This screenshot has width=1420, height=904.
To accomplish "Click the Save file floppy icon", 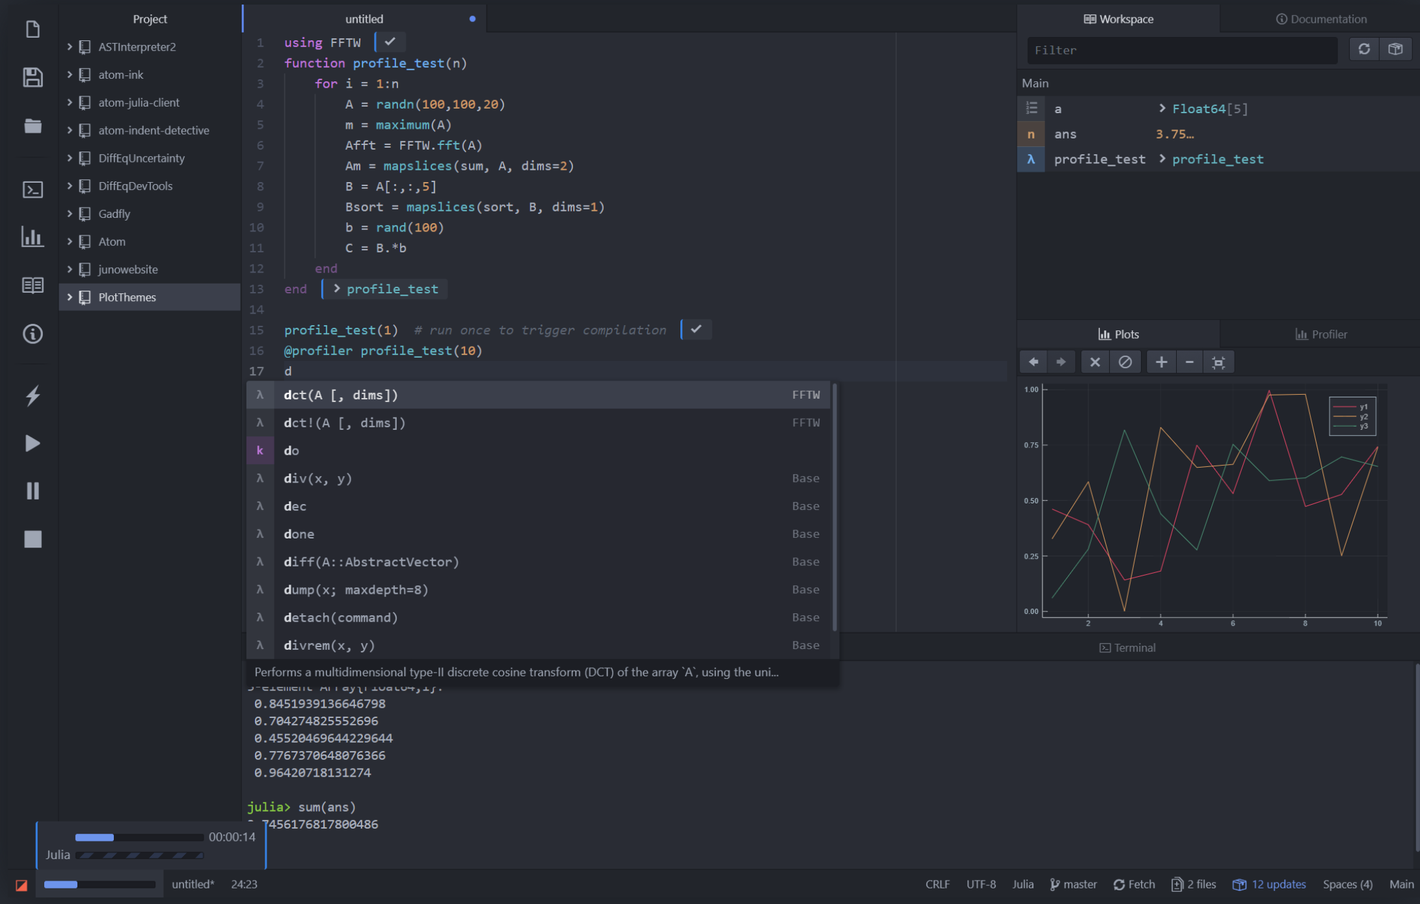I will tap(33, 77).
